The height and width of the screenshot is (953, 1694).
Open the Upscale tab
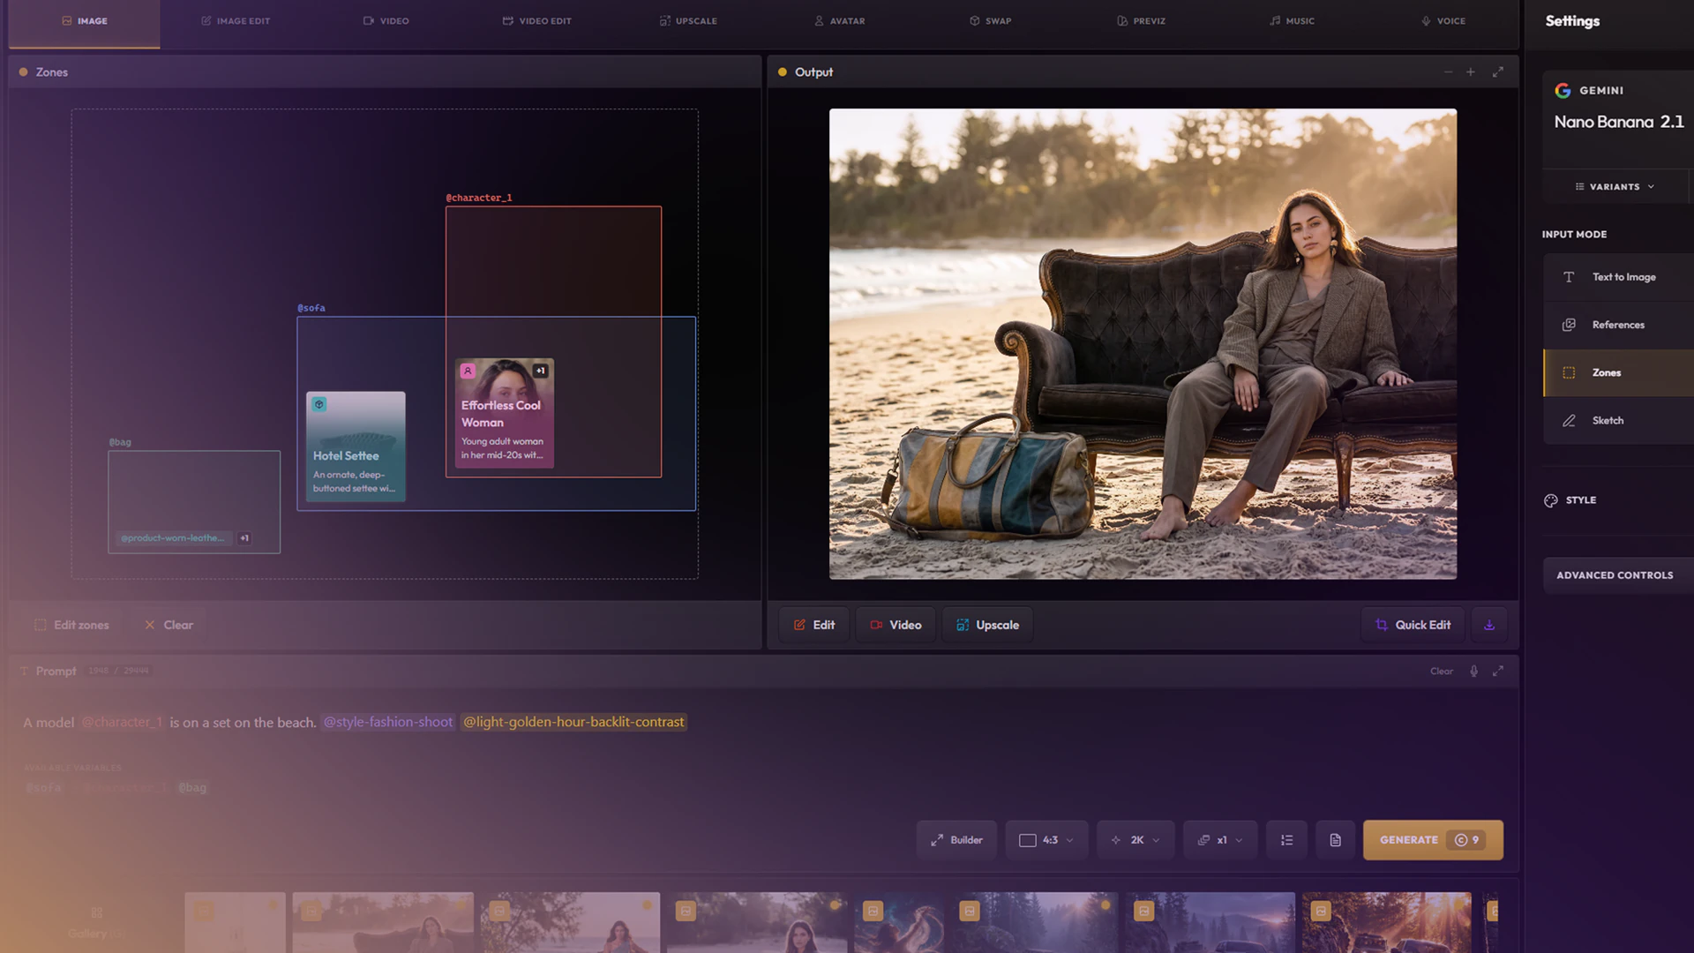point(688,20)
